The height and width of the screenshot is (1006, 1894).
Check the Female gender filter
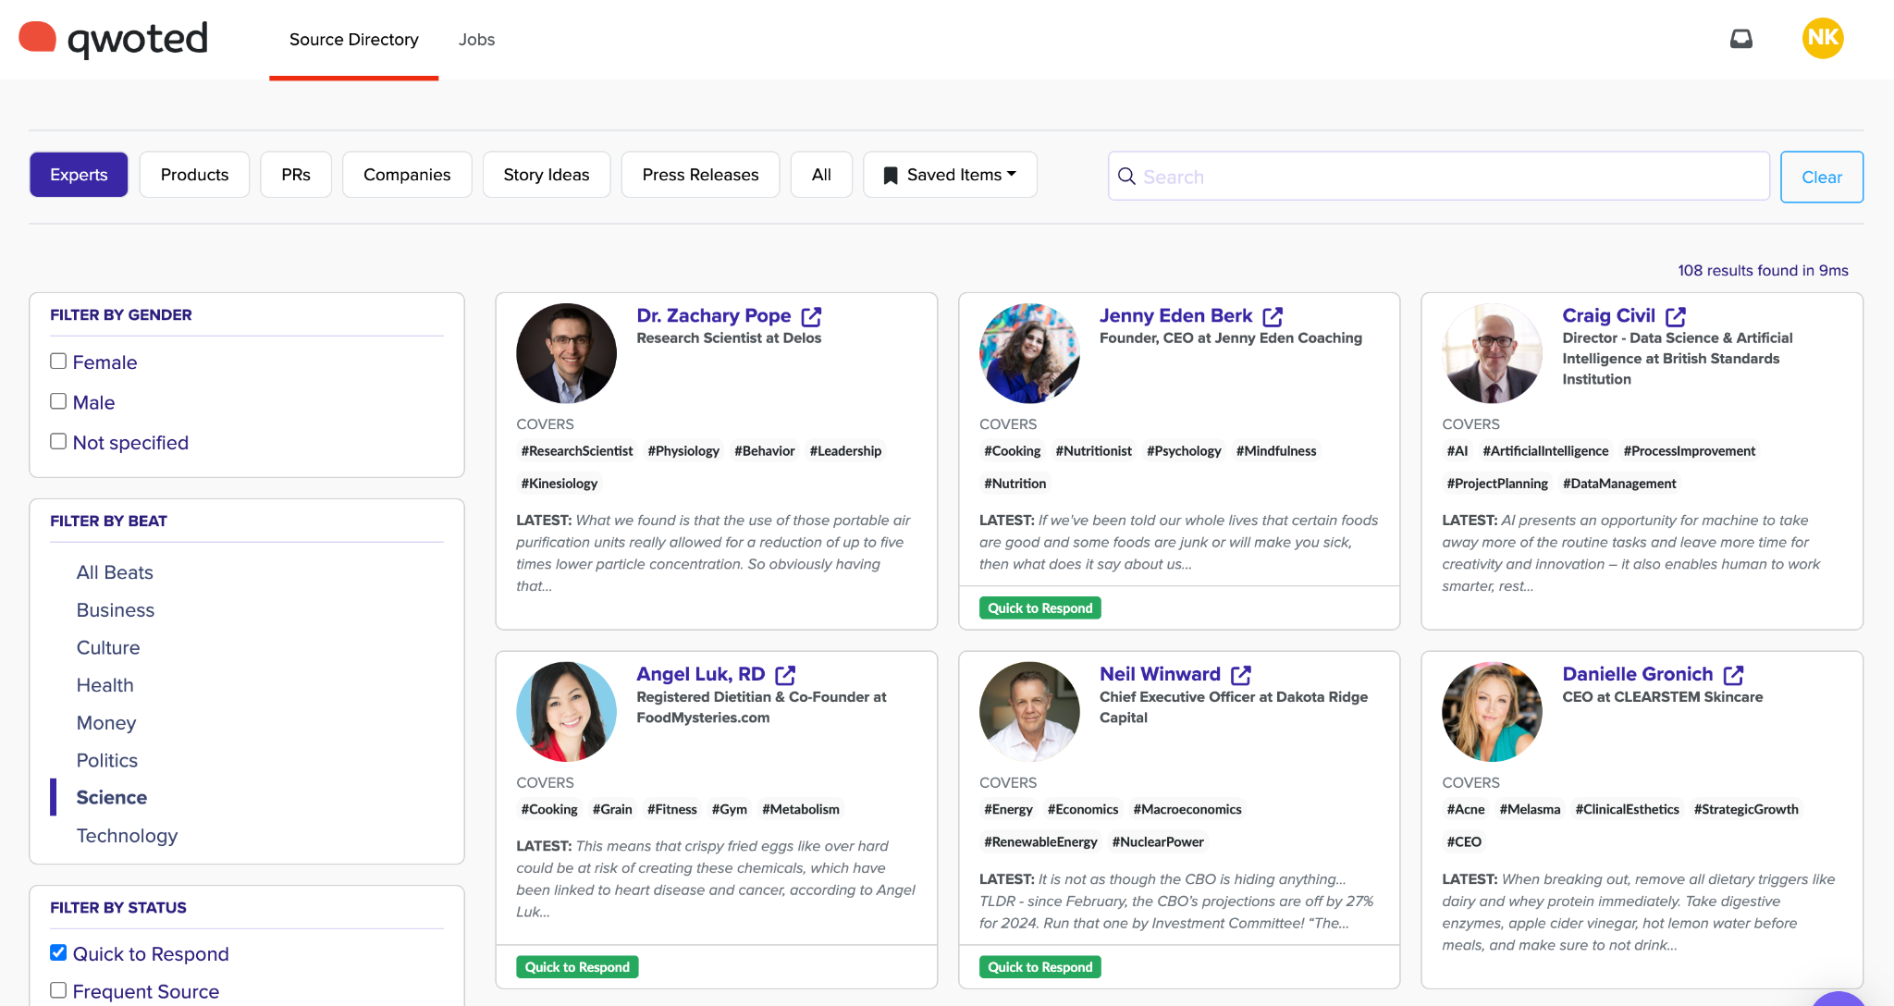(58, 362)
